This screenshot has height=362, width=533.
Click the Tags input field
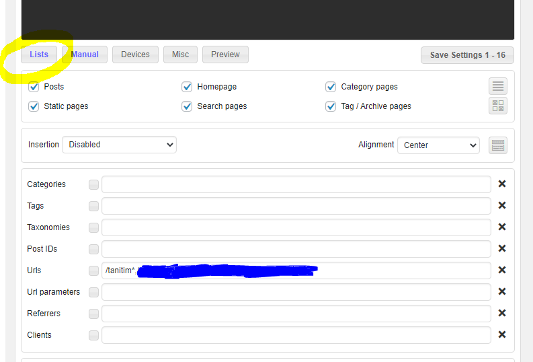point(296,206)
